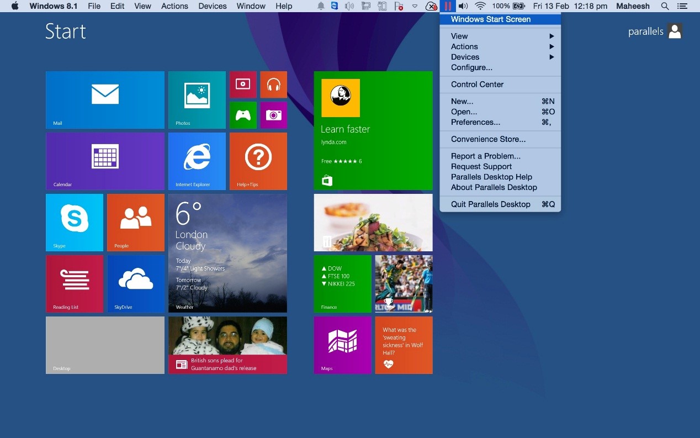Image resolution: width=700 pixels, height=438 pixels.
Task: Open the File menu in menu bar
Action: pyautogui.click(x=94, y=6)
